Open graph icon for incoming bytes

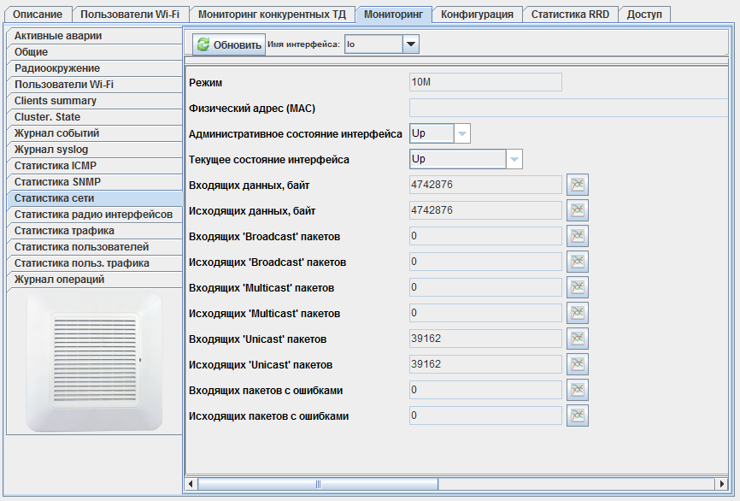tap(578, 185)
